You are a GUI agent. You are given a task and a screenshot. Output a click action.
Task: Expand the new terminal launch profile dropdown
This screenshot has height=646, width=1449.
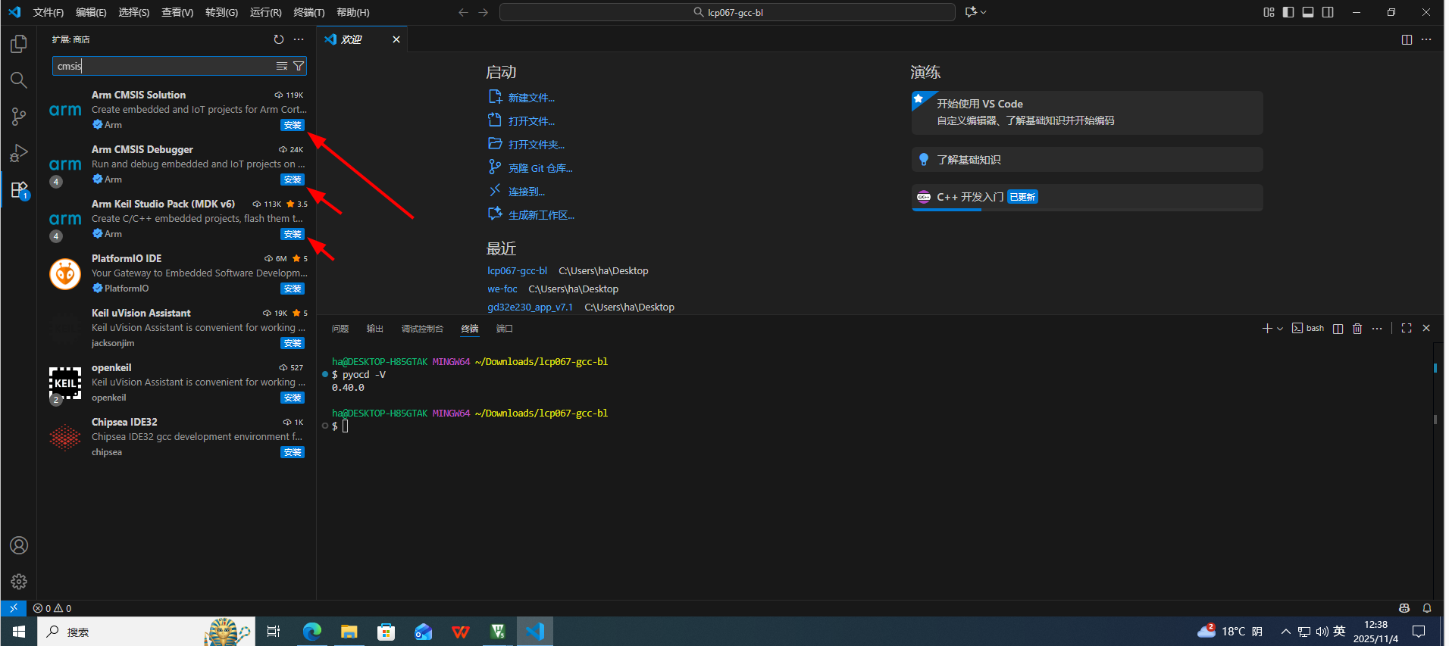1280,328
